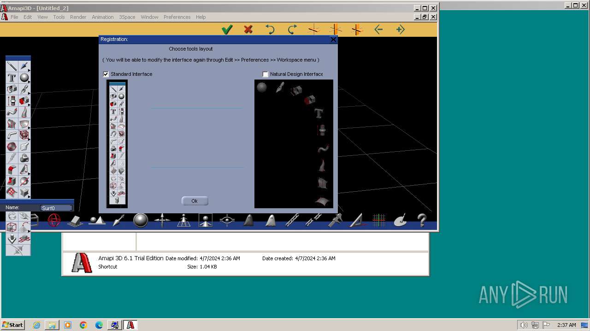Click the volume speaker icon in system tray

click(x=524, y=325)
